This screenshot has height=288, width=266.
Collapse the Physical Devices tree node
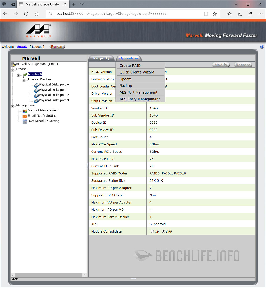tap(24, 80)
